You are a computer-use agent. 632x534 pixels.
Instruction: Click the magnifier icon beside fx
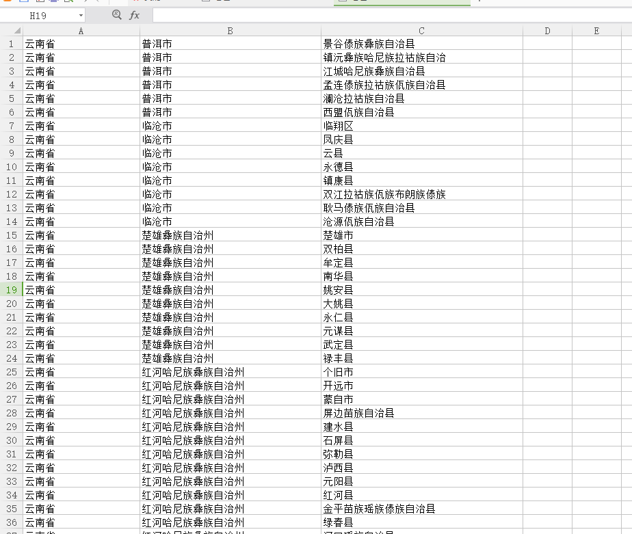(117, 15)
